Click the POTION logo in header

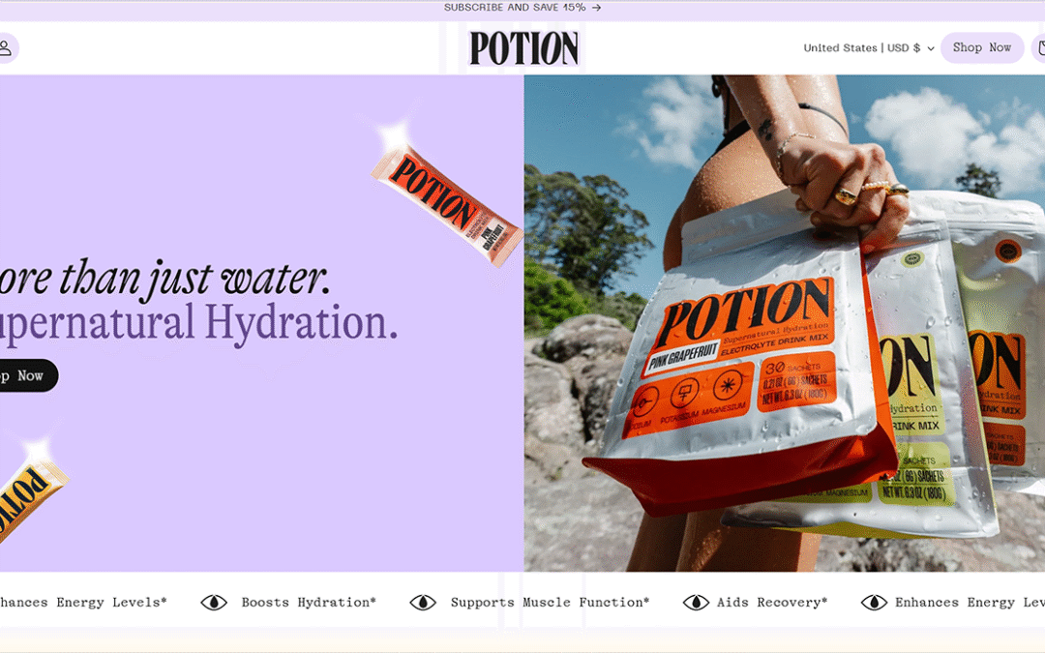click(523, 48)
